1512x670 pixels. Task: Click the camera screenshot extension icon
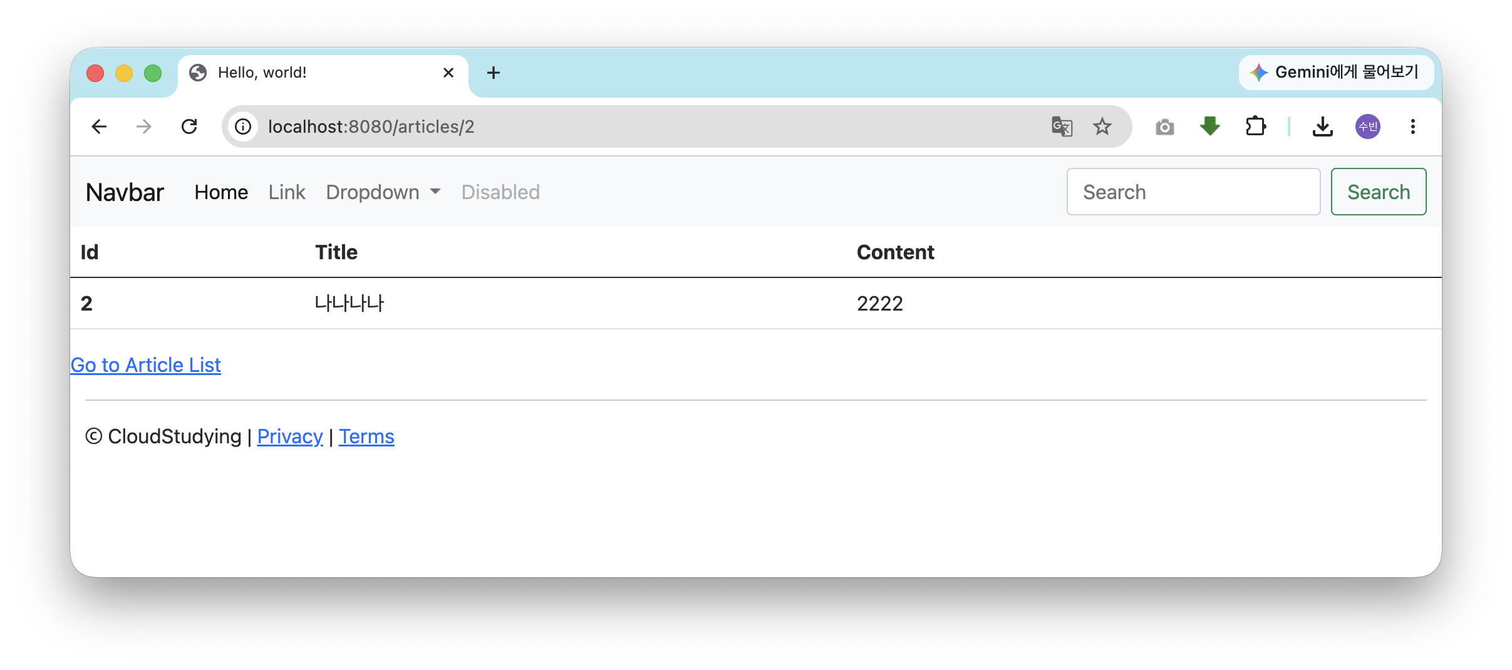pos(1164,126)
